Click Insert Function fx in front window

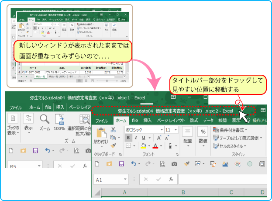tap(171, 179)
